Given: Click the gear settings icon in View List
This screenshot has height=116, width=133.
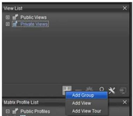Looking at the screenshot, I should point(89,89).
